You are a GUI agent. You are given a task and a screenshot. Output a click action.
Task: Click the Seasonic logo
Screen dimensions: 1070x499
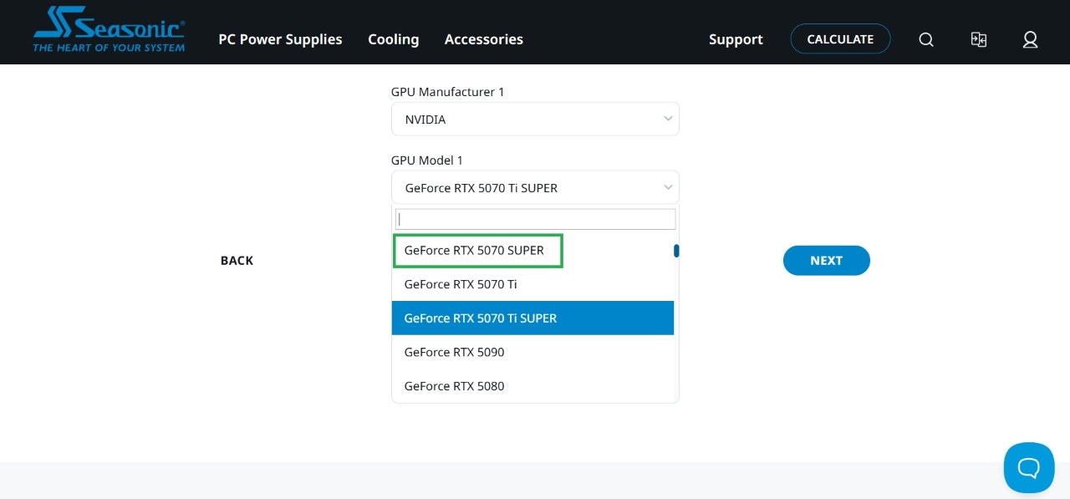tap(108, 29)
